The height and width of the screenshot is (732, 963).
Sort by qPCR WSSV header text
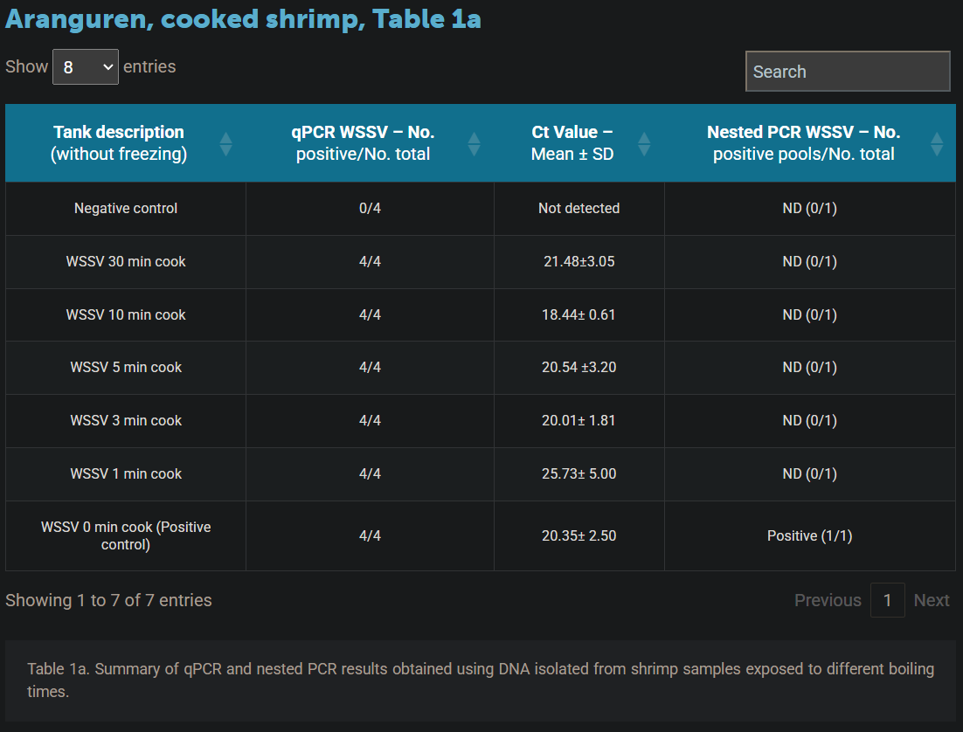(x=363, y=143)
